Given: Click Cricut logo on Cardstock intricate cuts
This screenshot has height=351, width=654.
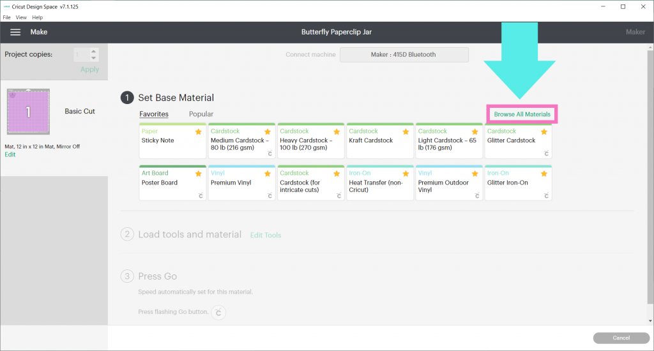Looking at the screenshot, I should coord(338,195).
